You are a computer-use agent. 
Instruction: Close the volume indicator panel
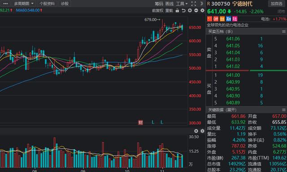pyautogui.click(x=196, y=131)
